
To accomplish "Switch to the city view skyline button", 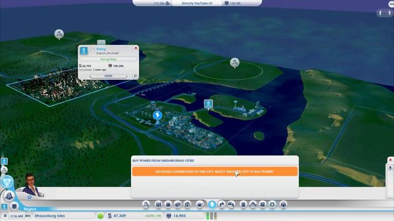I will [x=9, y=195].
